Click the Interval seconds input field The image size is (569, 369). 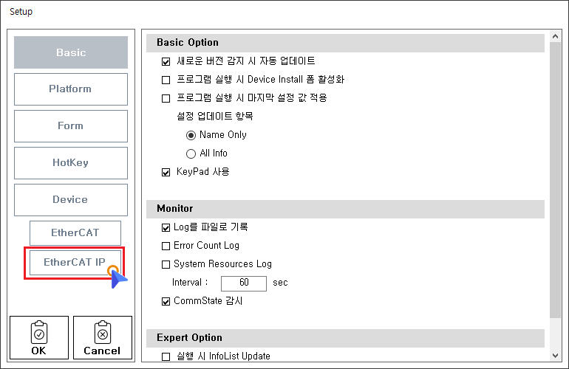243,283
